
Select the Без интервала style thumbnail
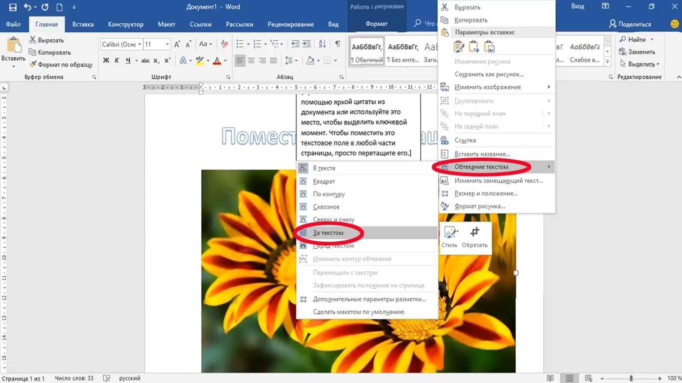403,52
